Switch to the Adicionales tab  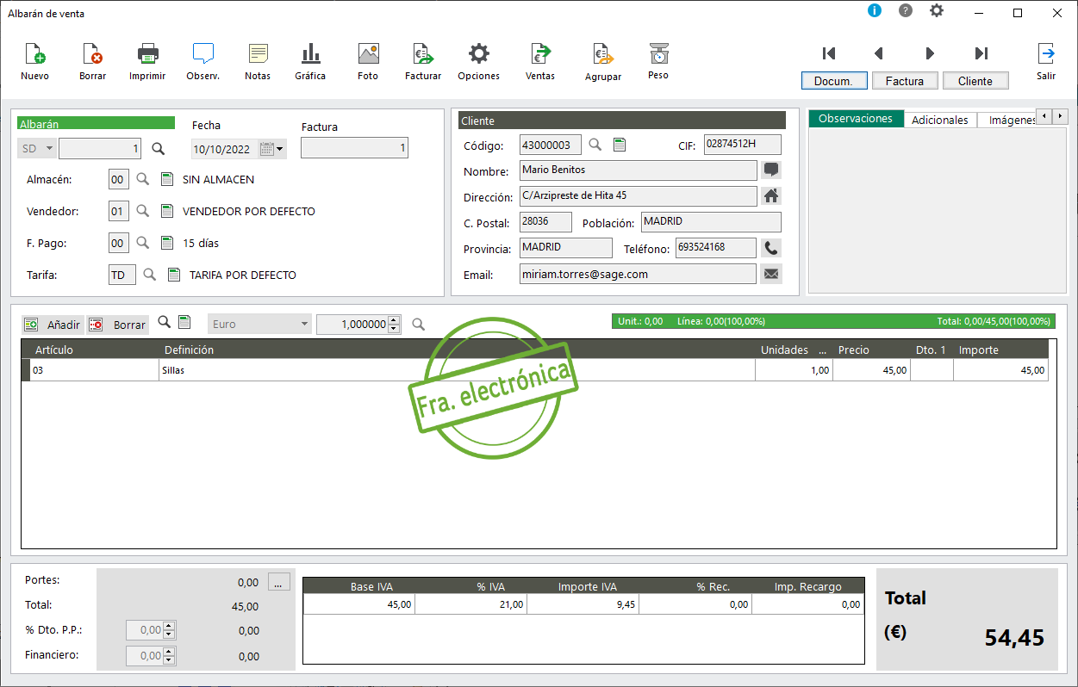[x=939, y=120]
